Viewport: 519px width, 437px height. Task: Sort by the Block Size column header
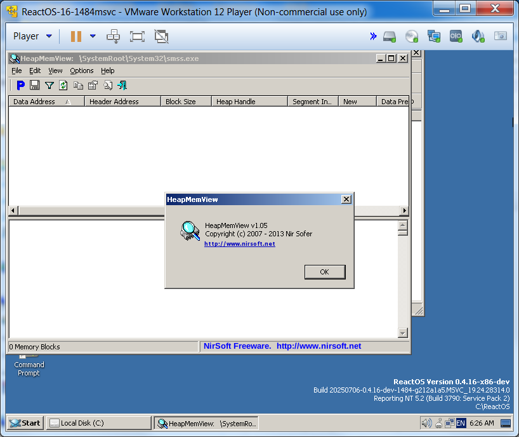pos(181,102)
